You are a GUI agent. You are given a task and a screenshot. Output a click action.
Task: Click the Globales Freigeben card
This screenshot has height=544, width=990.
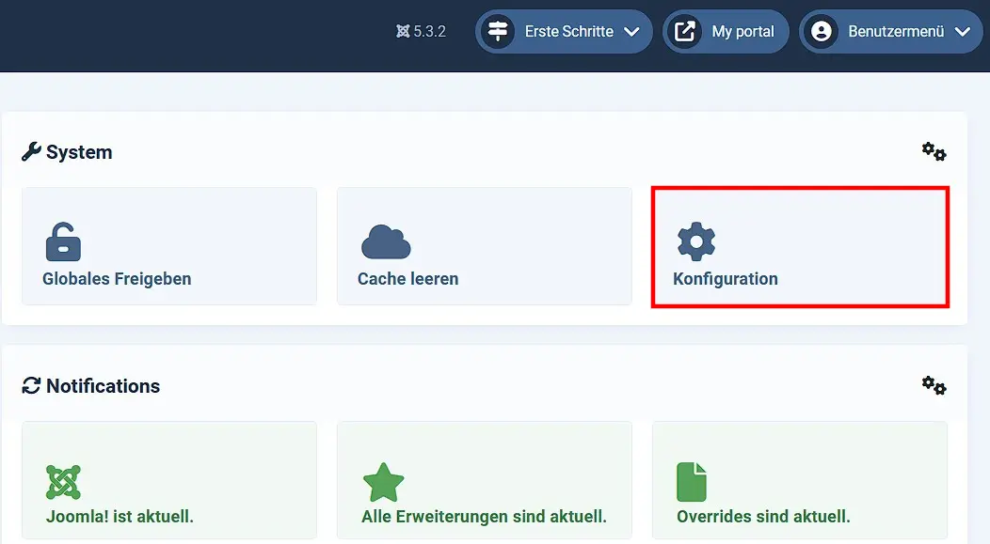coord(168,245)
